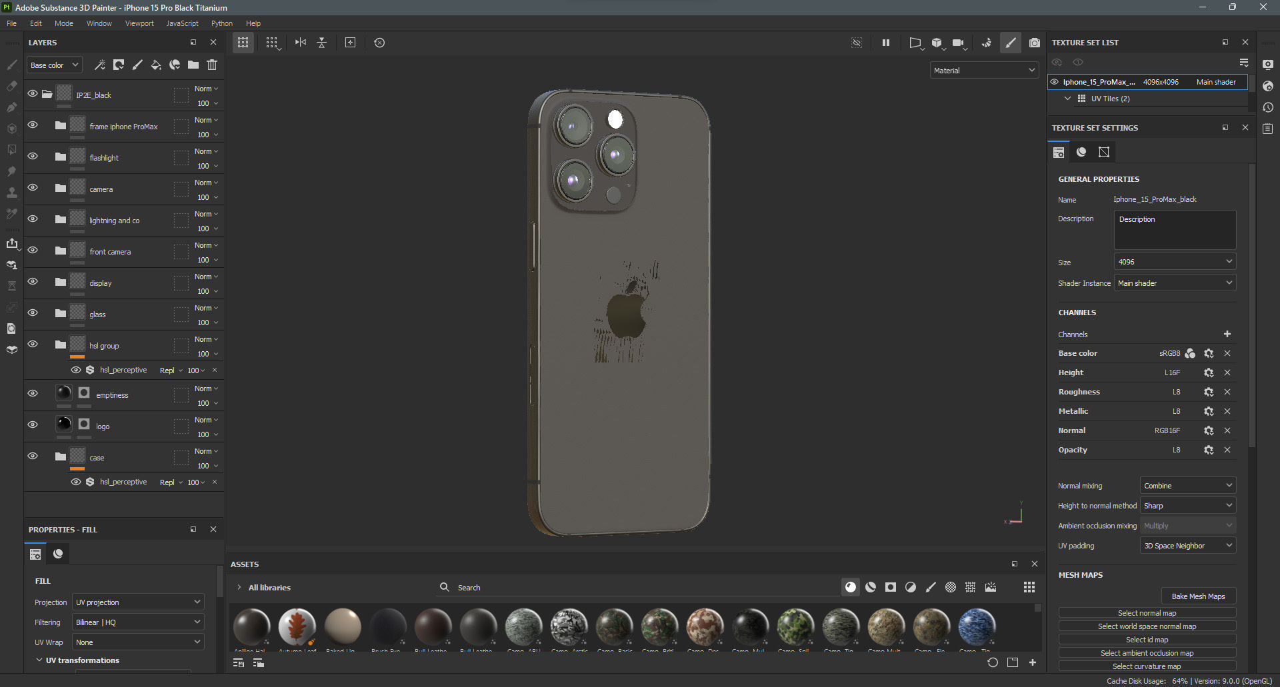Screen dimensions: 1280x687
Task: Create a new folder in Layers panel
Action: (x=193, y=65)
